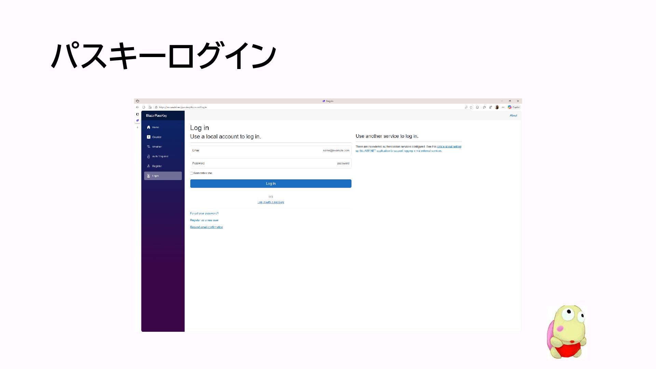Viewport: 656px width, 369px height.
Task: Select Weather in the navigation menu
Action: point(157,147)
